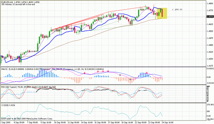Click the -0.01161 value on the MACD scale
This screenshot has height=124, width=214.
[210, 83]
